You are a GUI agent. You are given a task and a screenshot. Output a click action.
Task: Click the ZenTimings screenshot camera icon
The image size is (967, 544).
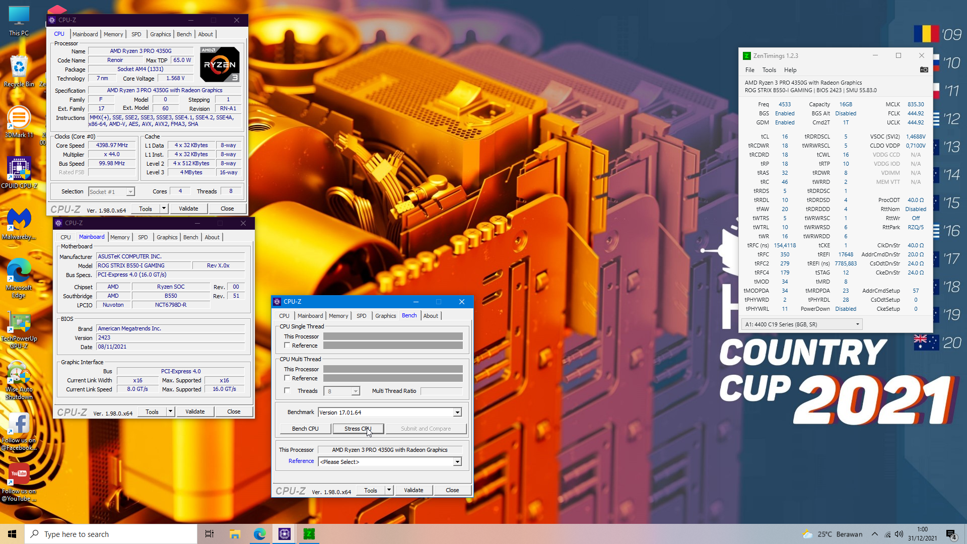click(924, 70)
